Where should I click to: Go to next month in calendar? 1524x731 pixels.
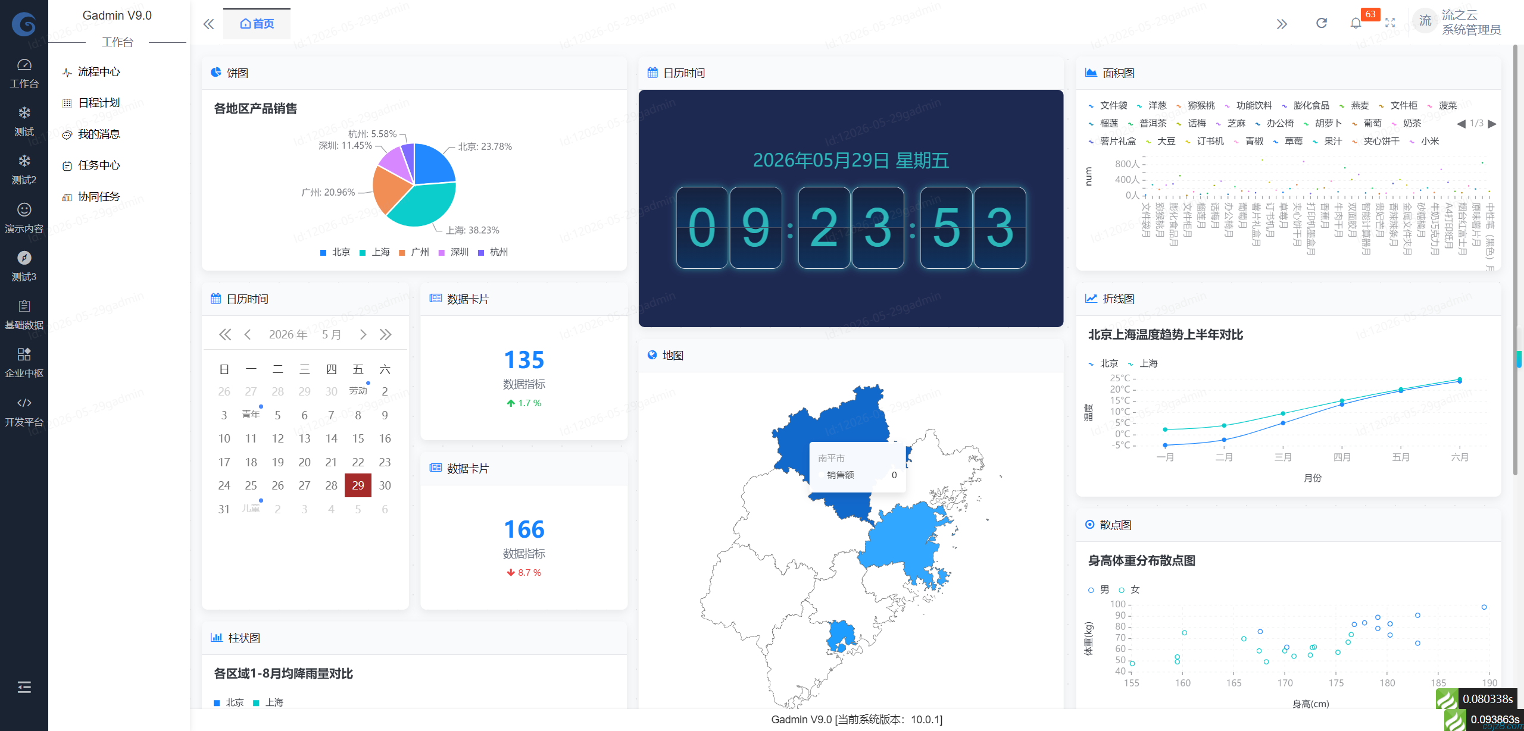(363, 334)
